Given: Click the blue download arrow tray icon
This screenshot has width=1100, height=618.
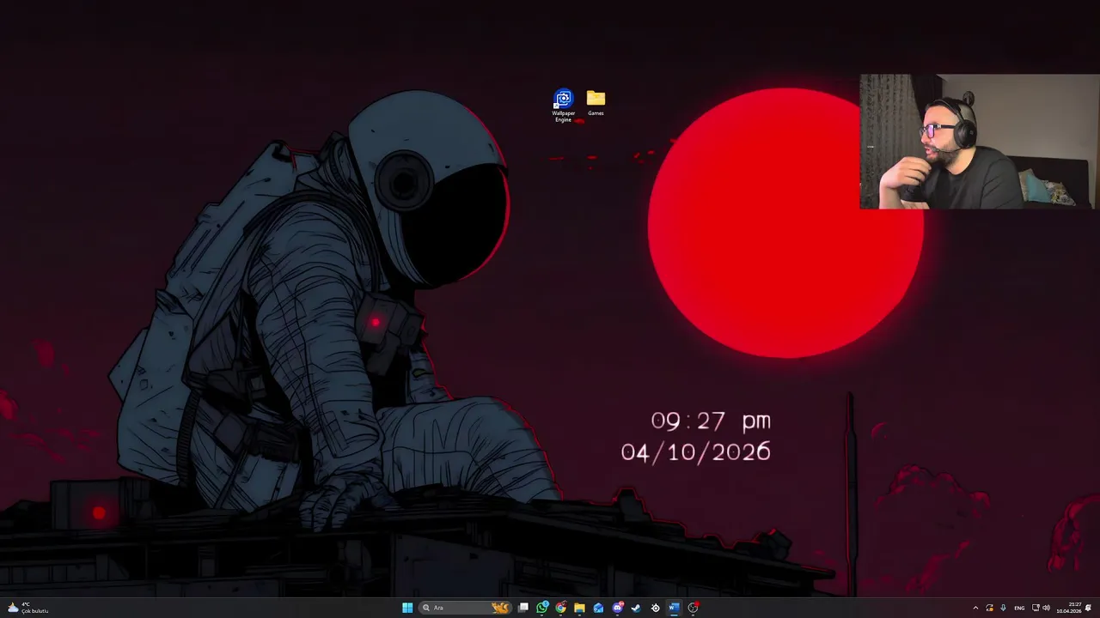Looking at the screenshot, I should 1003,608.
